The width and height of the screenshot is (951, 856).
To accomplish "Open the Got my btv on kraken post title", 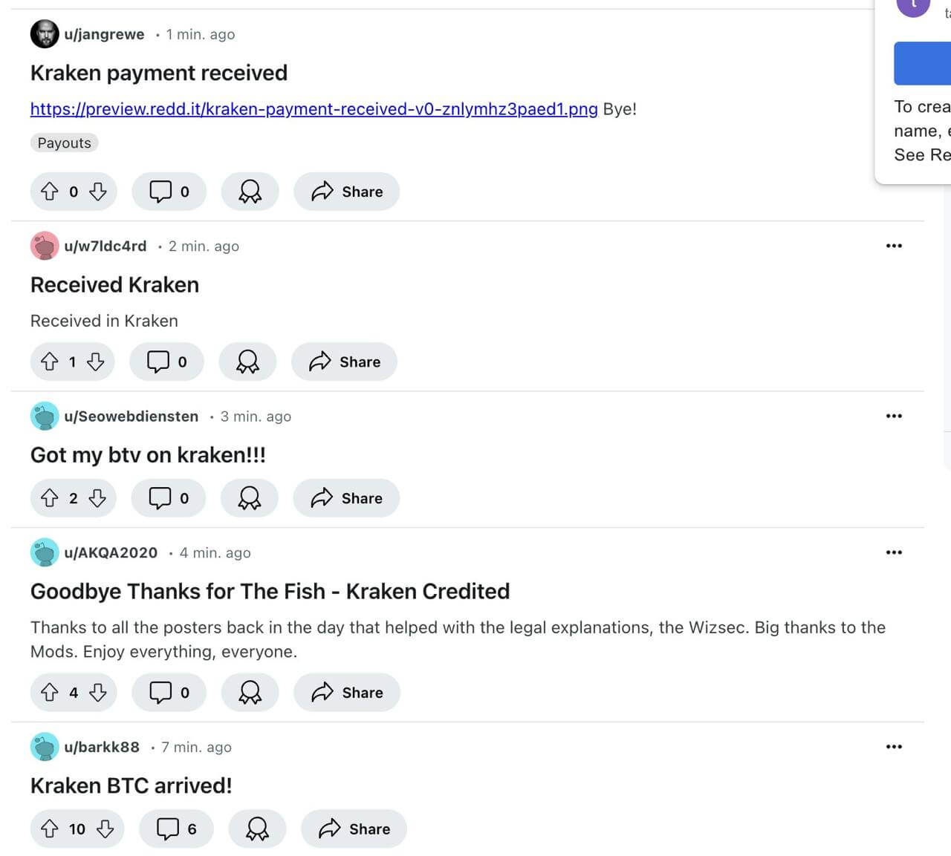I will (x=148, y=455).
